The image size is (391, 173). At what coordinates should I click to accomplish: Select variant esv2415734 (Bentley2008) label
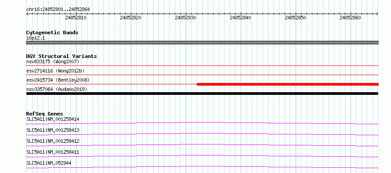58,80
